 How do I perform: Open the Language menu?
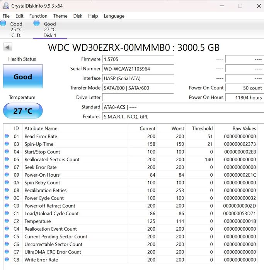click(x=114, y=16)
